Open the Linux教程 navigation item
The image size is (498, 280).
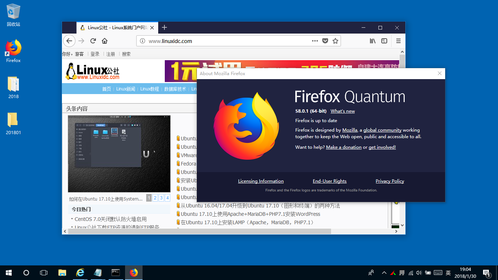(x=150, y=89)
